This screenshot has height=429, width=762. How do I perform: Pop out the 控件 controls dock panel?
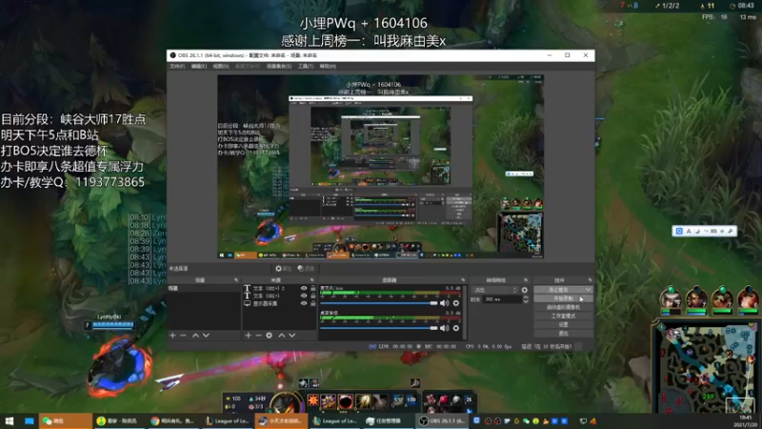point(590,280)
